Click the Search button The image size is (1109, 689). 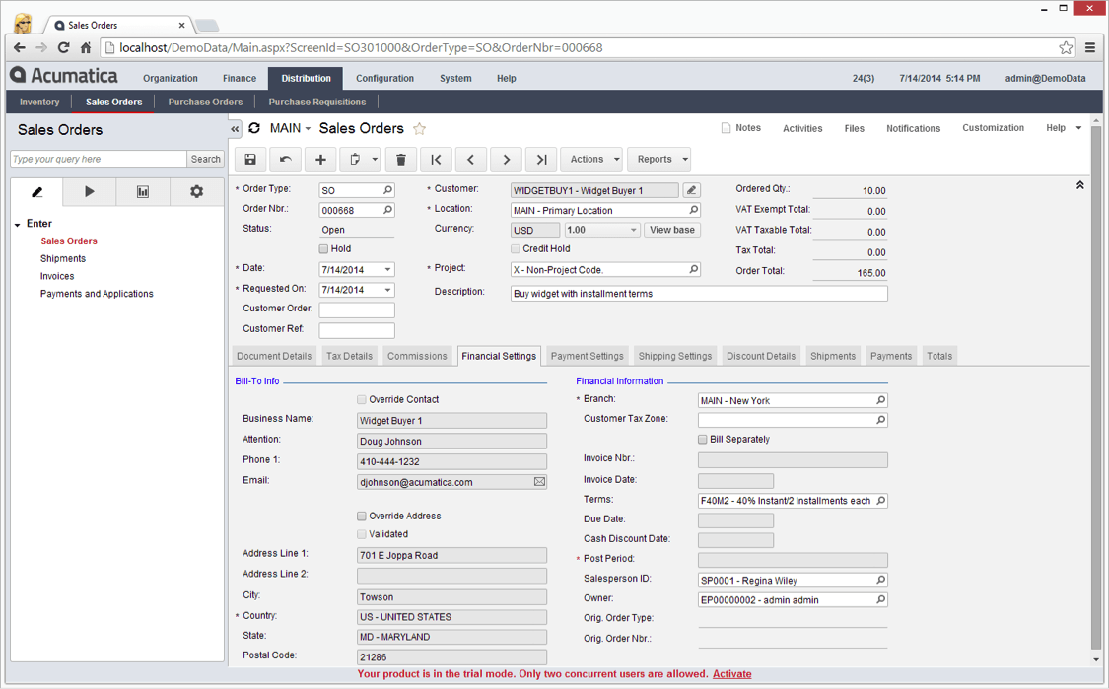[205, 159]
